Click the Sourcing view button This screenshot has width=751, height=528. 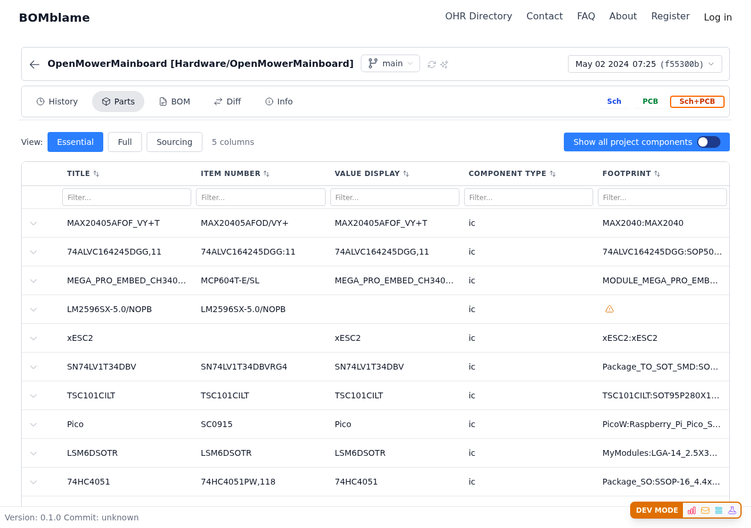(174, 142)
